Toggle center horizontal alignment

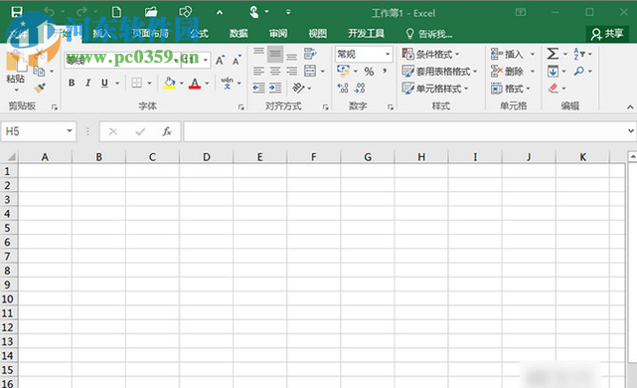(x=275, y=72)
